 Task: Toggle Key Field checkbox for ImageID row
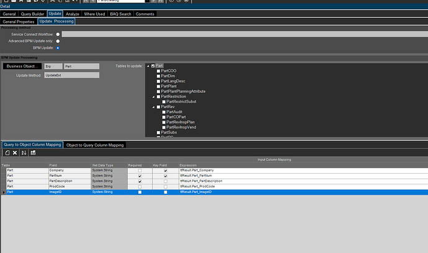[166, 192]
